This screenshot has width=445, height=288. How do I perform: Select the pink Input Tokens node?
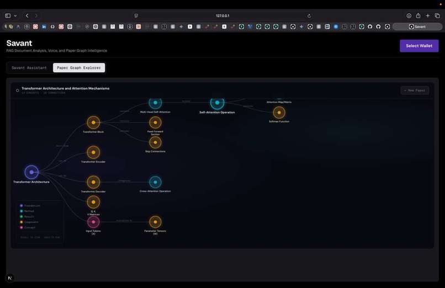pos(93,222)
